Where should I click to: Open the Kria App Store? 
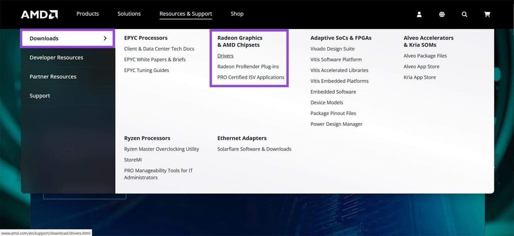click(420, 77)
